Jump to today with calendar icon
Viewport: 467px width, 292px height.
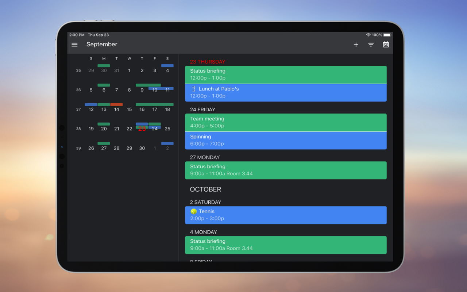(x=386, y=45)
